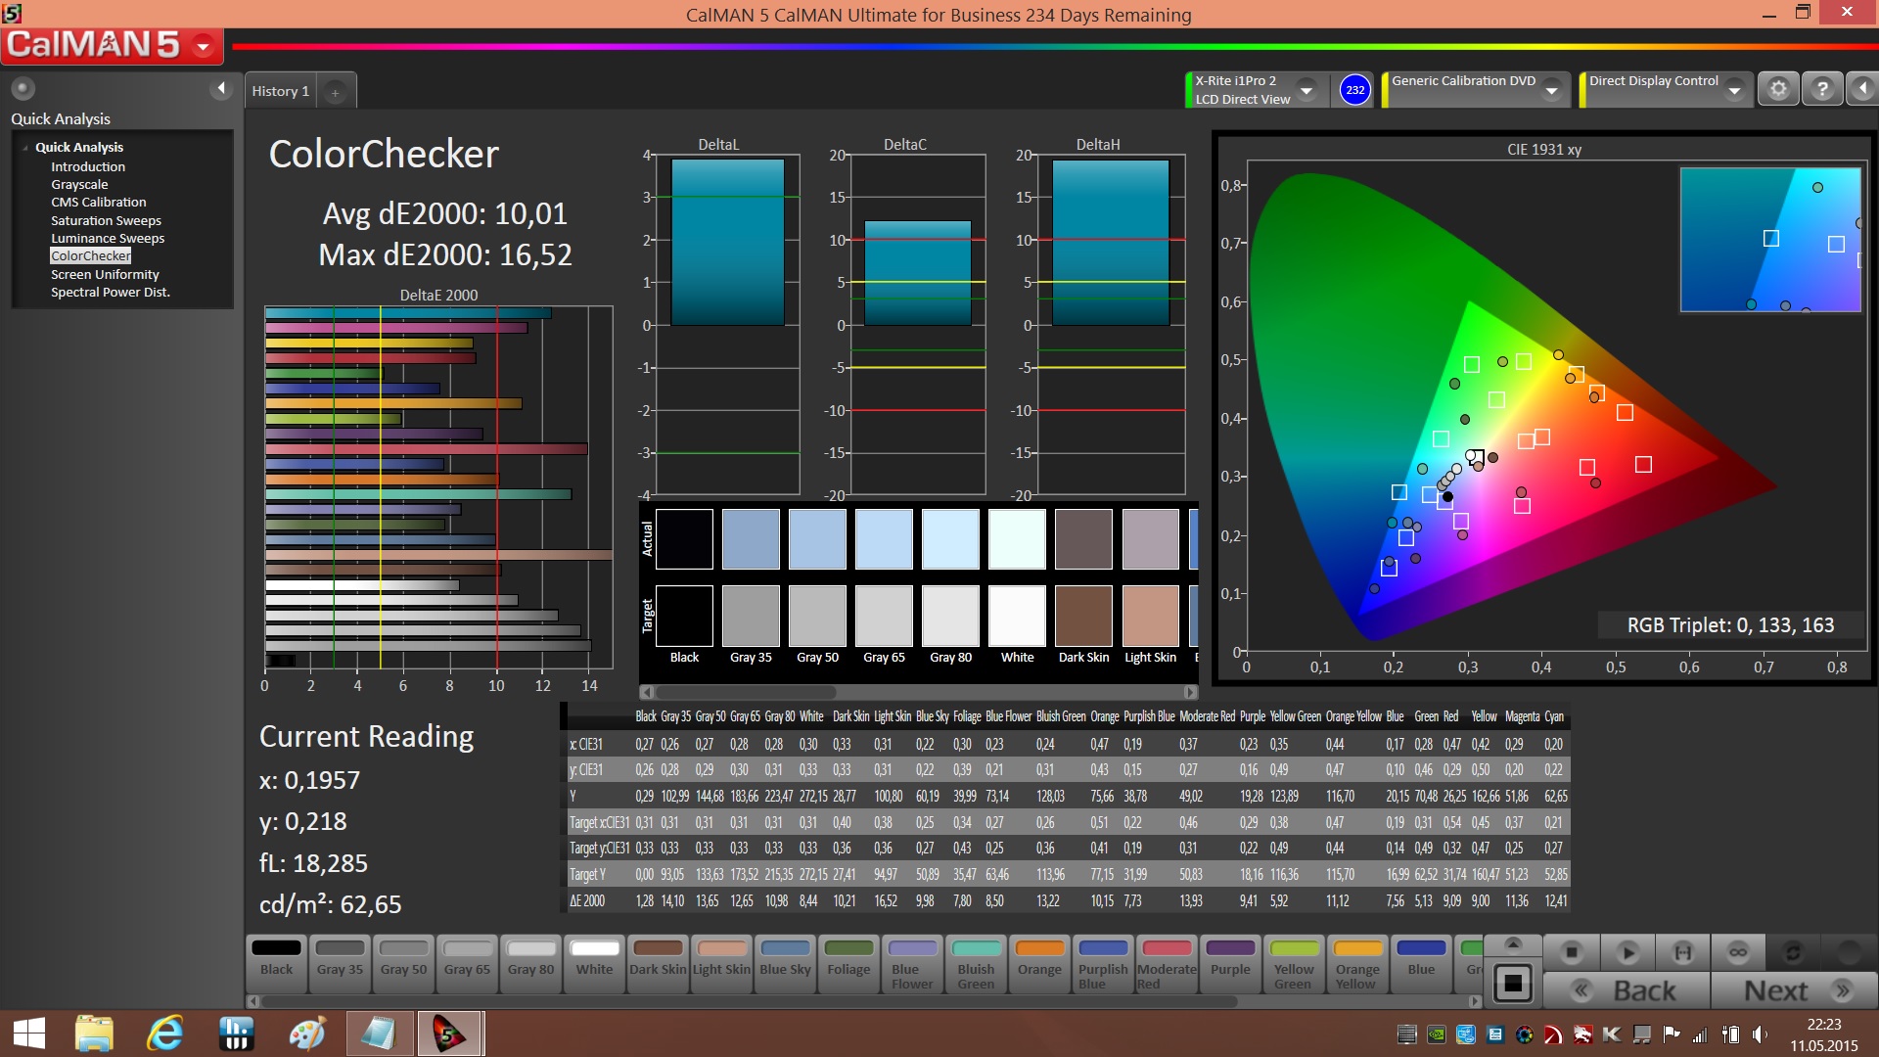Select the Foliage patch button
This screenshot has height=1057, width=1879.
pos(848,965)
